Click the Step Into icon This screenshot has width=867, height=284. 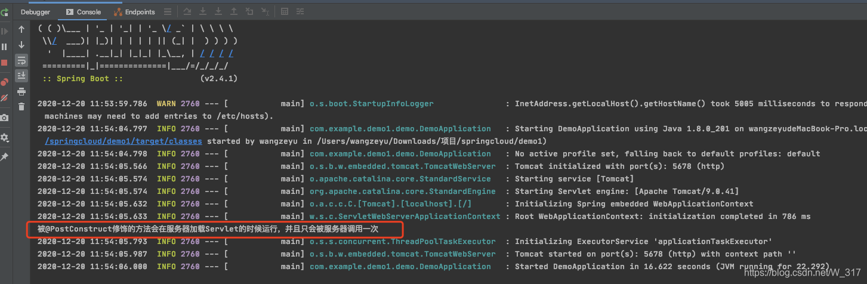tap(203, 12)
